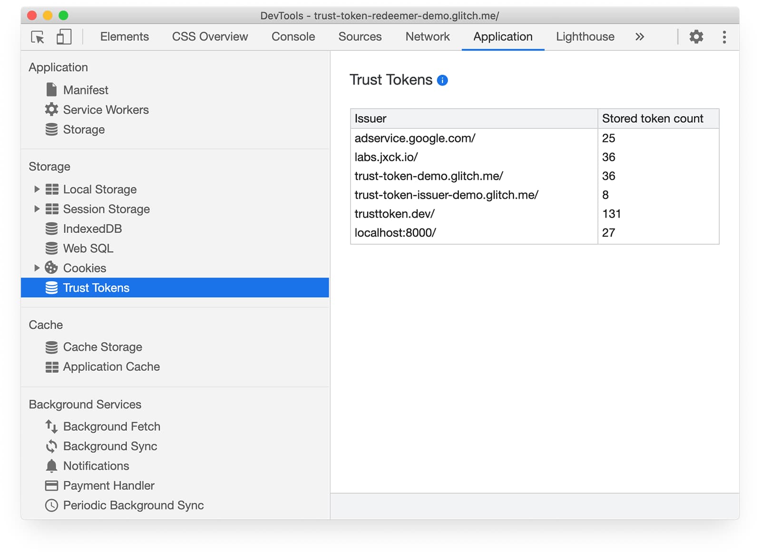Screen dimensions: 761x555
Task: Open the overflow panels chevron menu
Action: click(x=640, y=37)
